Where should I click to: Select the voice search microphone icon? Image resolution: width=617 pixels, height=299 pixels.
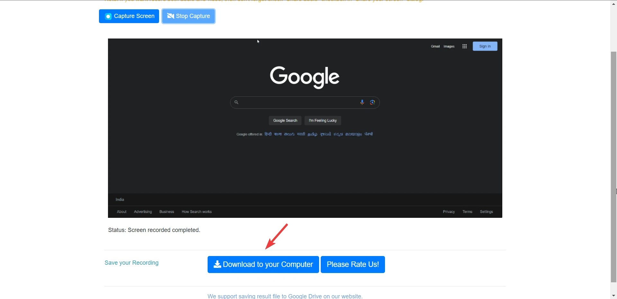[x=362, y=102]
